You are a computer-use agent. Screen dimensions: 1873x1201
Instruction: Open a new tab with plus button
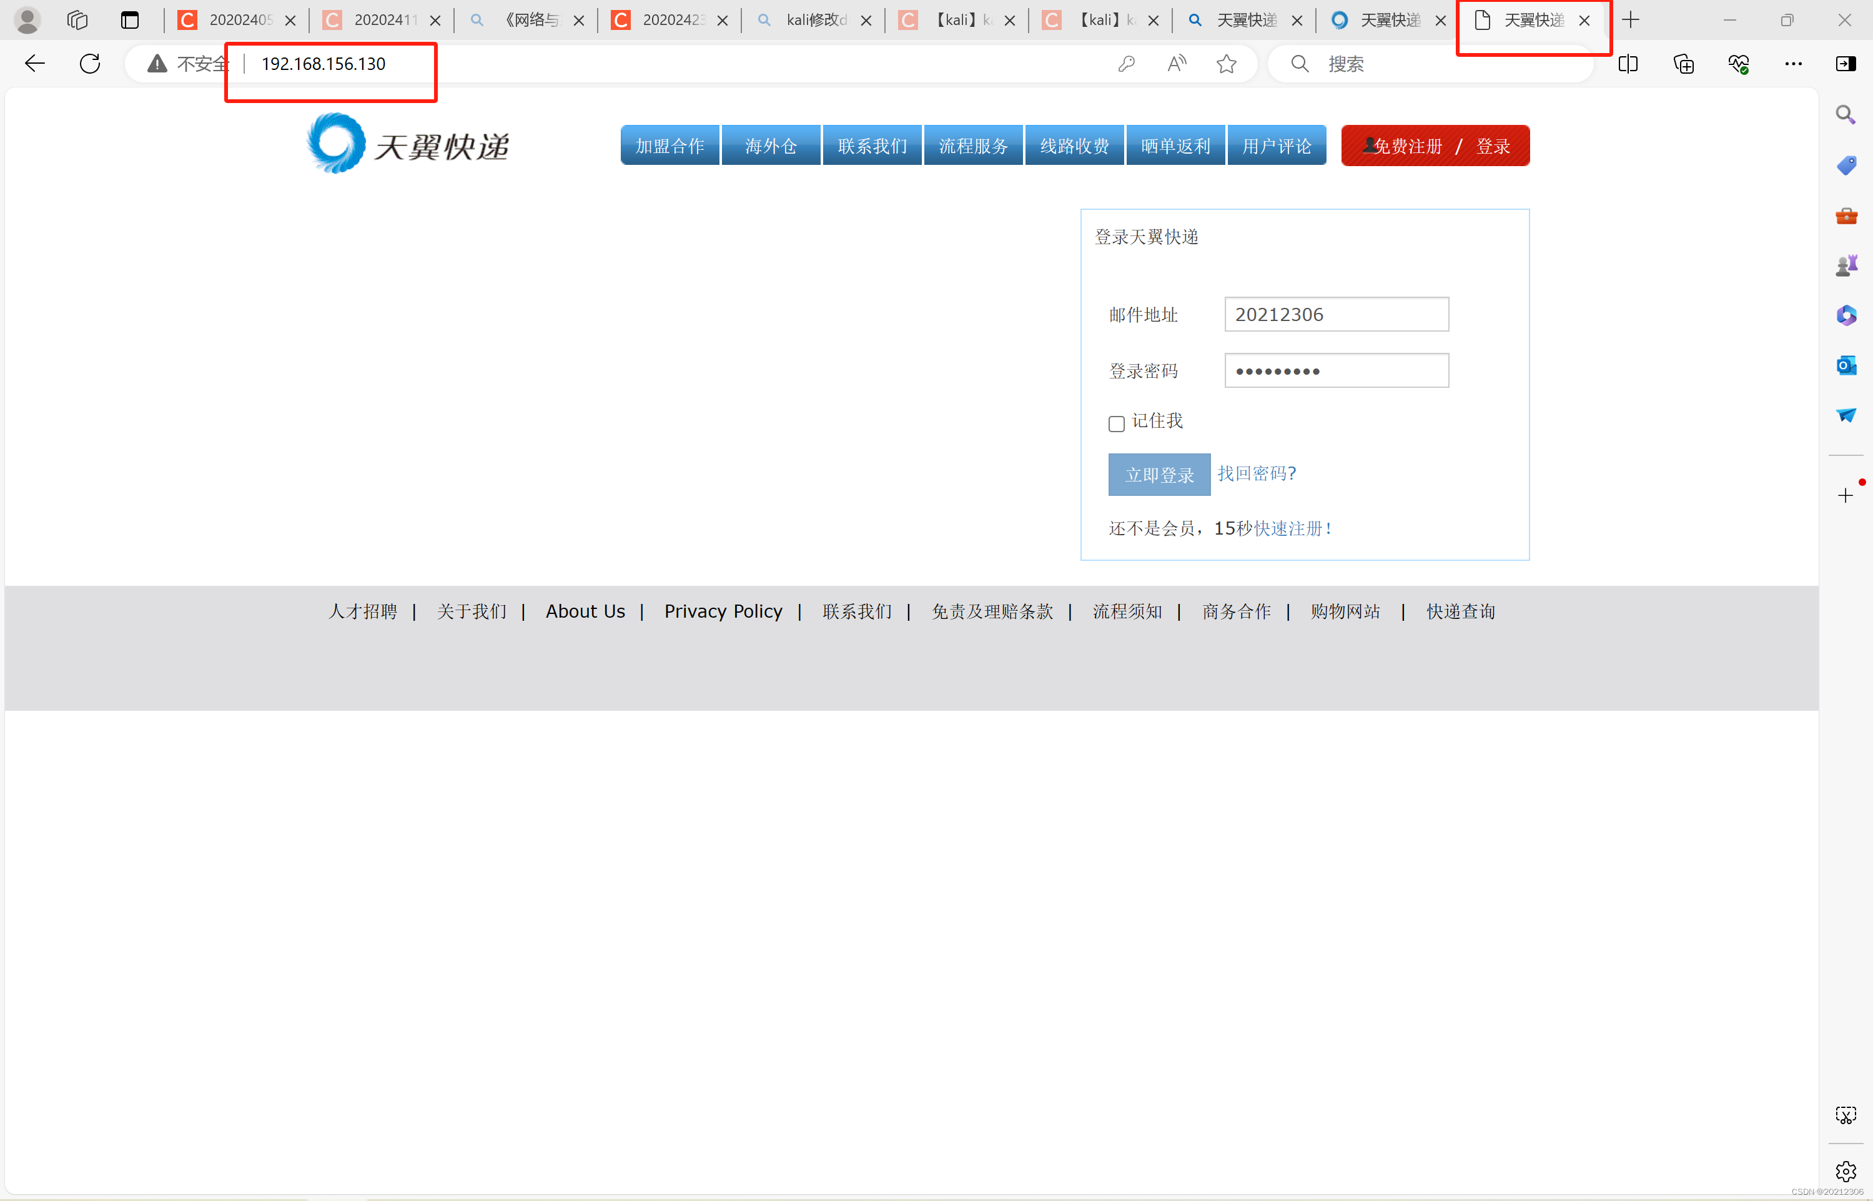click(x=1629, y=20)
